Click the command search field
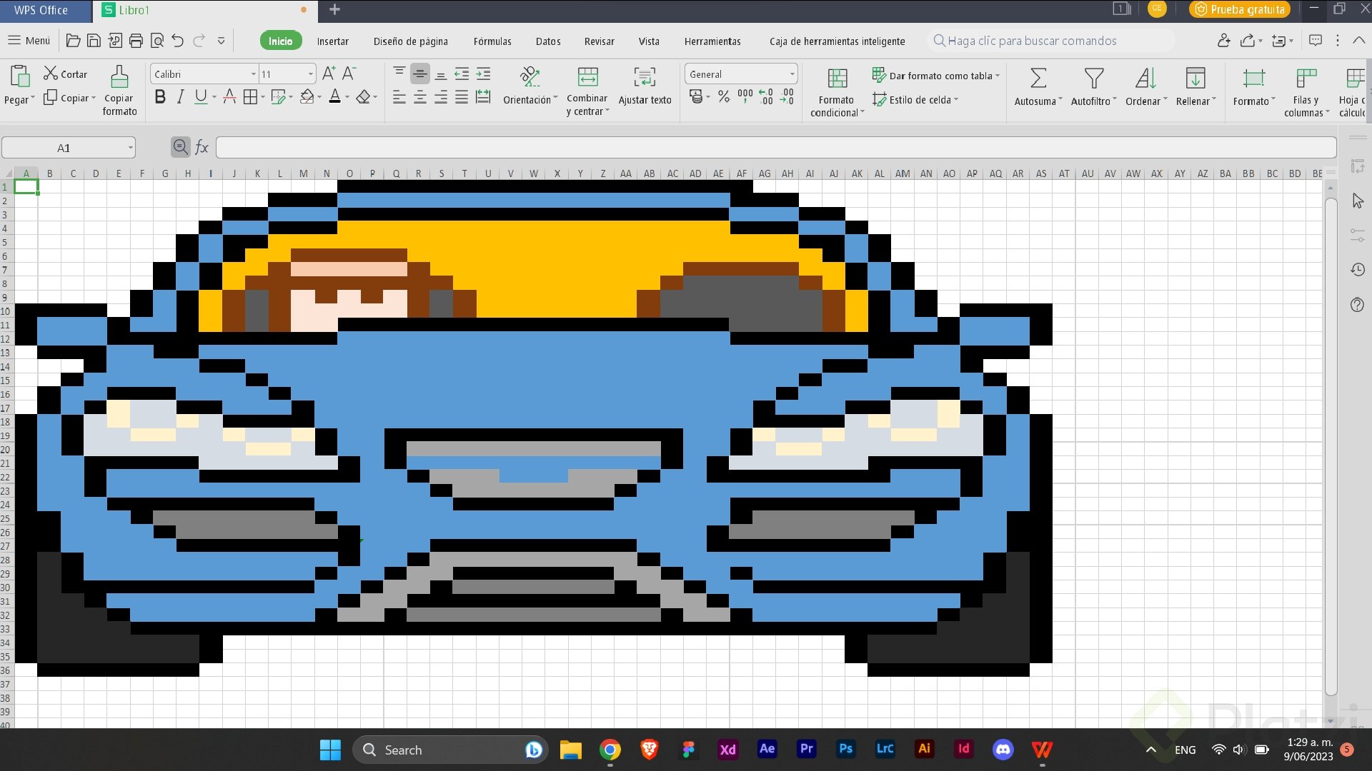This screenshot has width=1372, height=771. (x=1050, y=41)
